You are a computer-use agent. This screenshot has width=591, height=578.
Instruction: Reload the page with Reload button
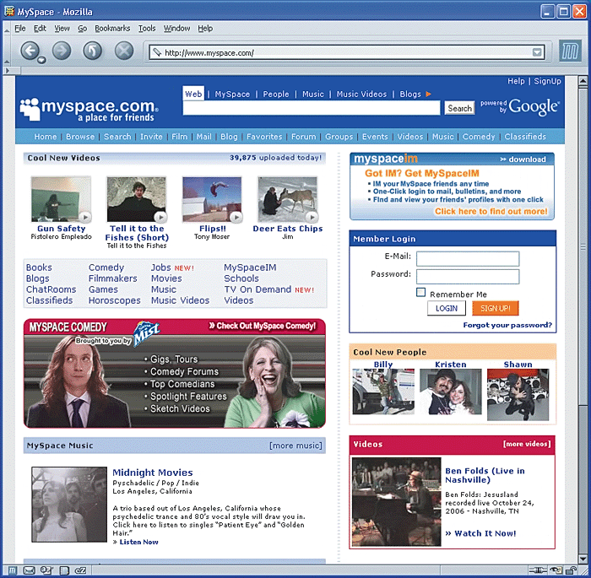click(92, 51)
